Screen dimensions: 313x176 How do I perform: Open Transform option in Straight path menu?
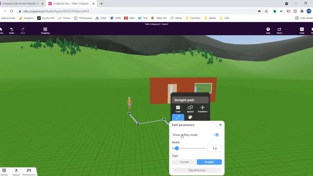(x=202, y=109)
